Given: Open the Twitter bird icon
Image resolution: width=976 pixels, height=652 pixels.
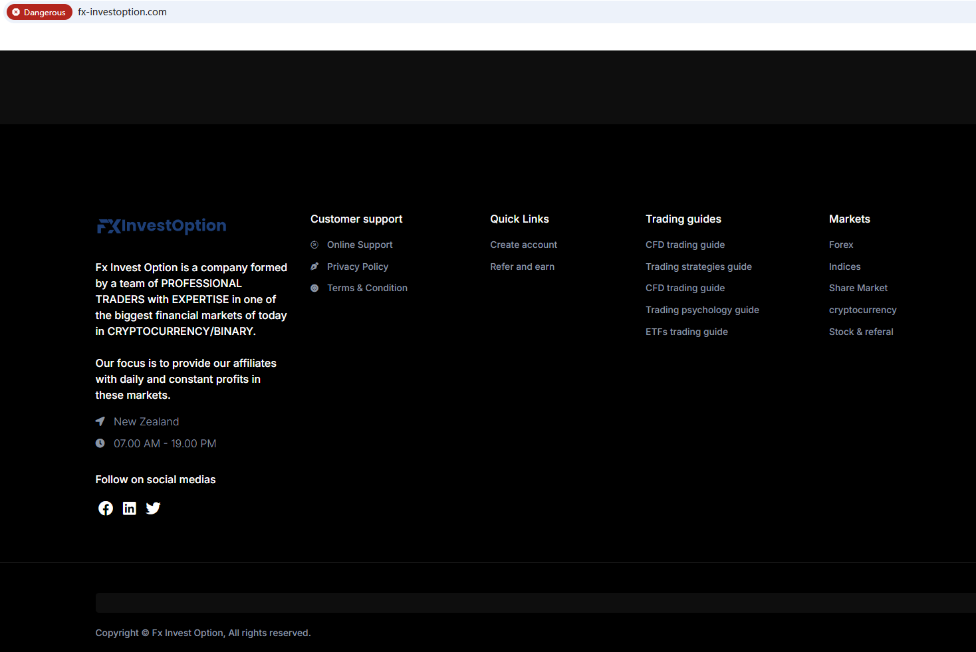Looking at the screenshot, I should coord(154,508).
